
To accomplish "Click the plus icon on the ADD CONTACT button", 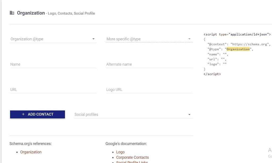I will [23, 114].
